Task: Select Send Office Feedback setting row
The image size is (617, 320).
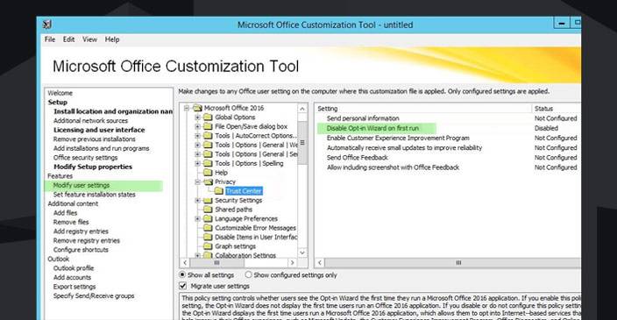Action: point(448,158)
